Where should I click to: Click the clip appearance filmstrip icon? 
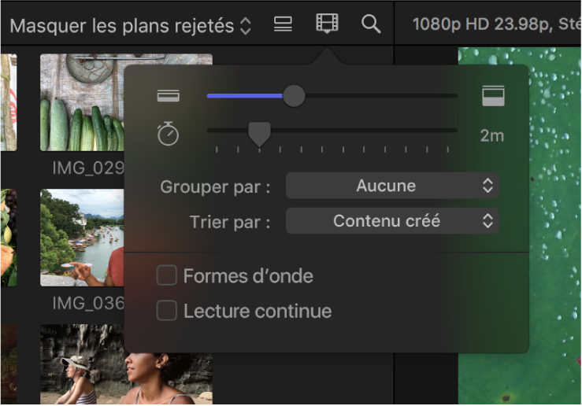pos(327,24)
